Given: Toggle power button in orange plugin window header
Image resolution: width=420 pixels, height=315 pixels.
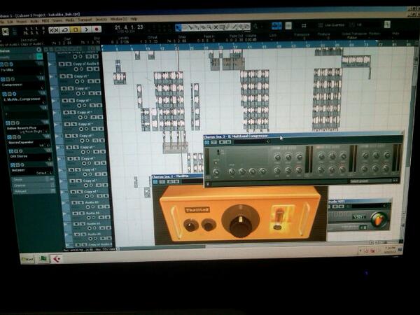Looking at the screenshot, I should coord(155,182).
